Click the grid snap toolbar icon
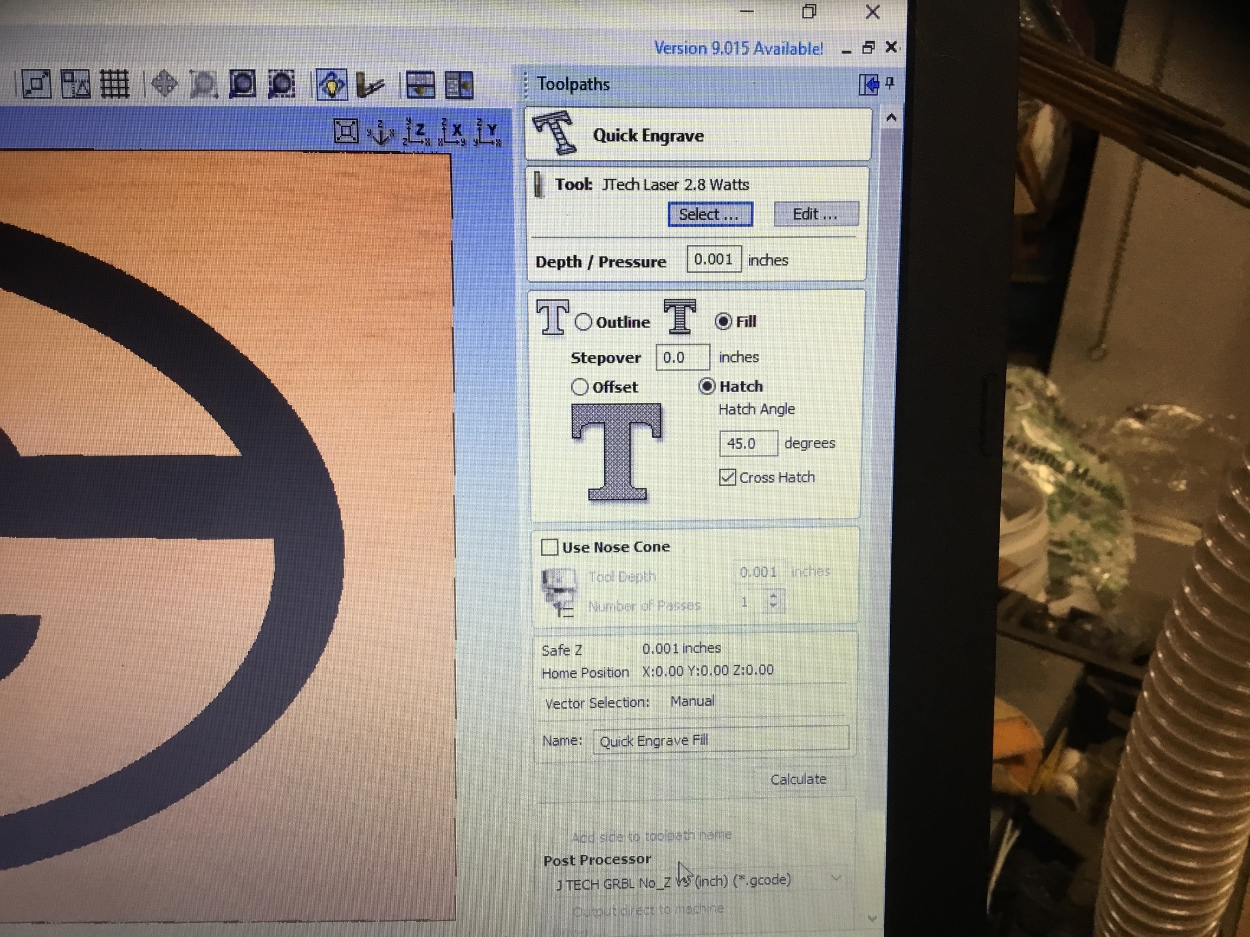Image resolution: width=1250 pixels, height=937 pixels. coord(115,85)
